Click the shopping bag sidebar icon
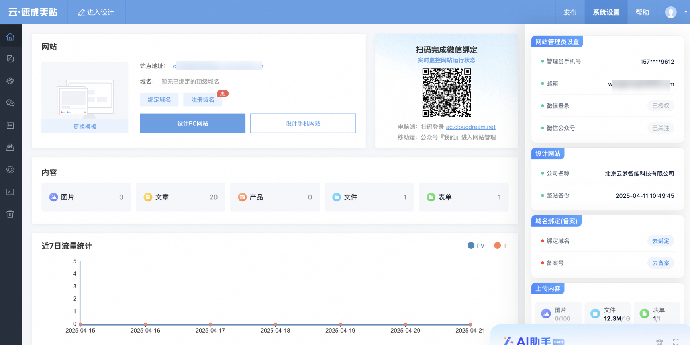The width and height of the screenshot is (690, 345). tap(10, 147)
